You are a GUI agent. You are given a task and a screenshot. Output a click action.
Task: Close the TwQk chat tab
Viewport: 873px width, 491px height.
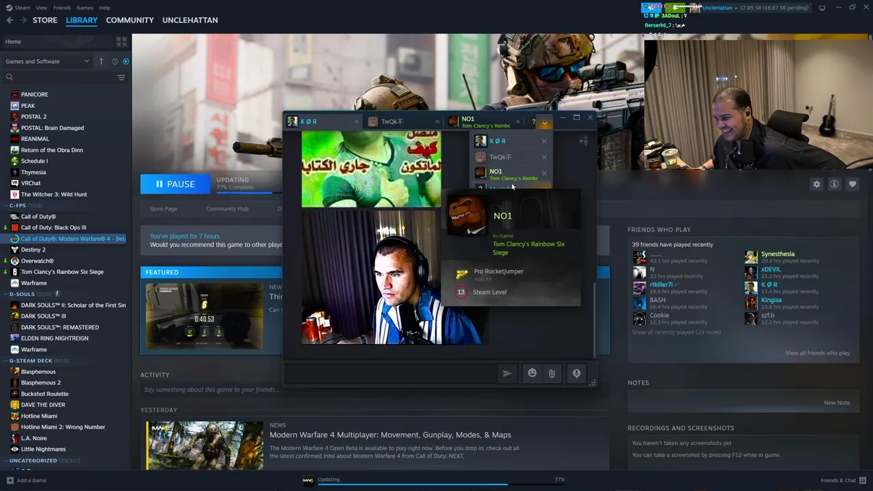click(x=436, y=122)
